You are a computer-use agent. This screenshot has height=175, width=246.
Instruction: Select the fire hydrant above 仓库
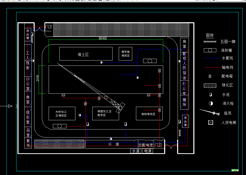tap(111, 139)
